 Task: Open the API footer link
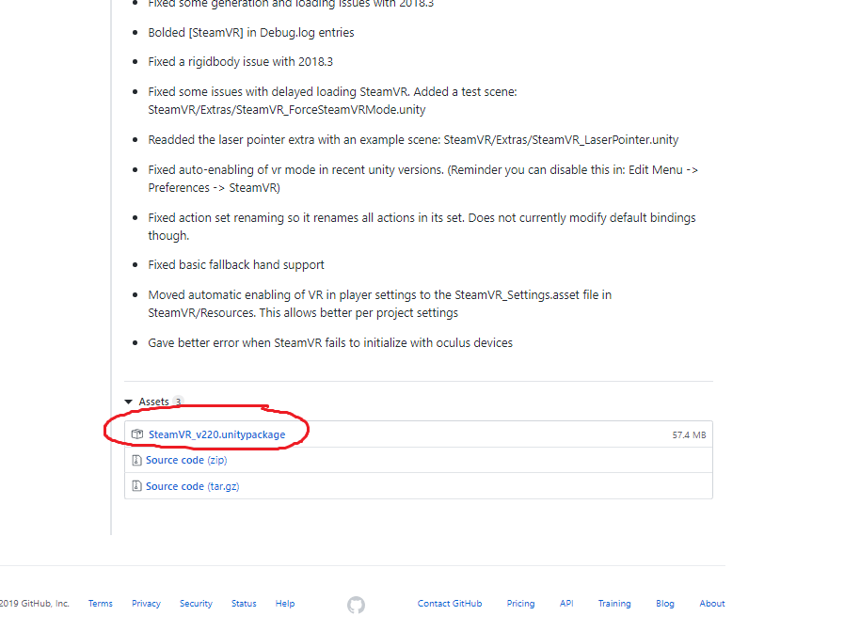(566, 603)
